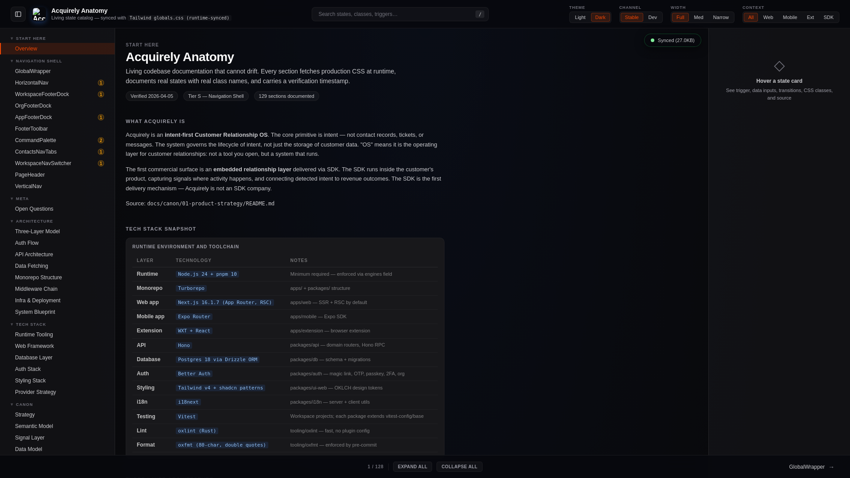Viewport: 850px width, 478px height.
Task: Select the Stable channel
Action: 632,17
